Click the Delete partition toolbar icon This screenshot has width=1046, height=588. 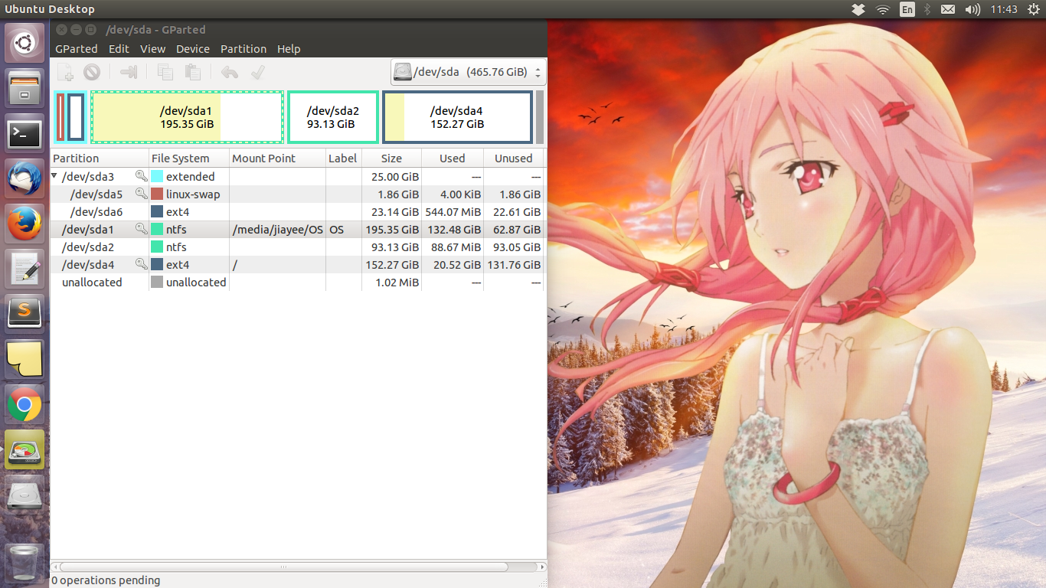(x=92, y=72)
